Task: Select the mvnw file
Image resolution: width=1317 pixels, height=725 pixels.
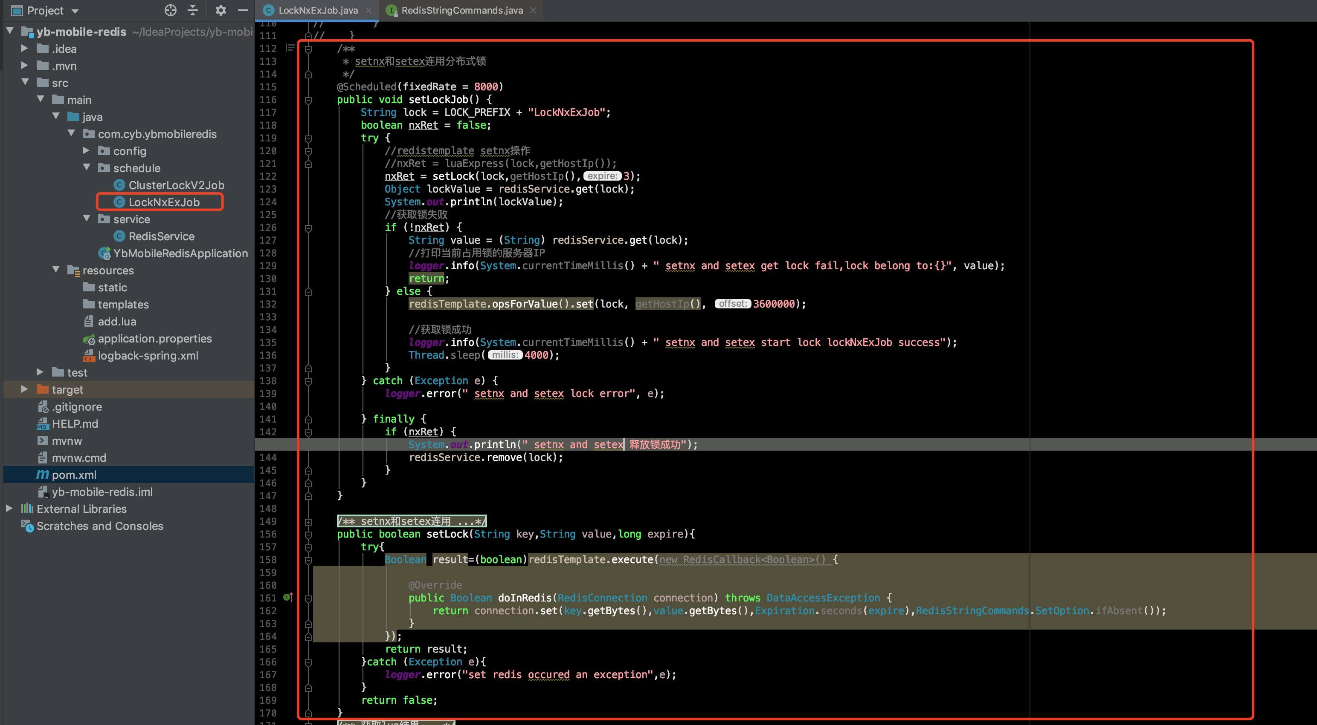Action: tap(67, 440)
